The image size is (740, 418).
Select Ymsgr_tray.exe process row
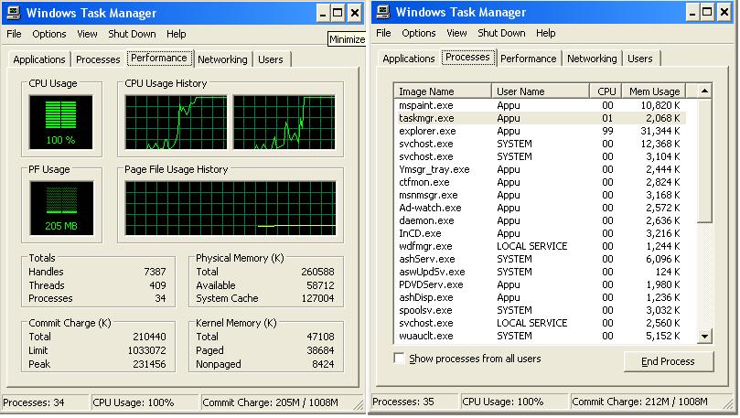[x=540, y=169]
